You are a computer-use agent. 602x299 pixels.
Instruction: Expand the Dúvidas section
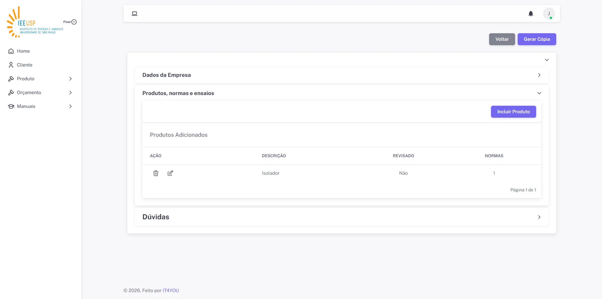(x=342, y=217)
